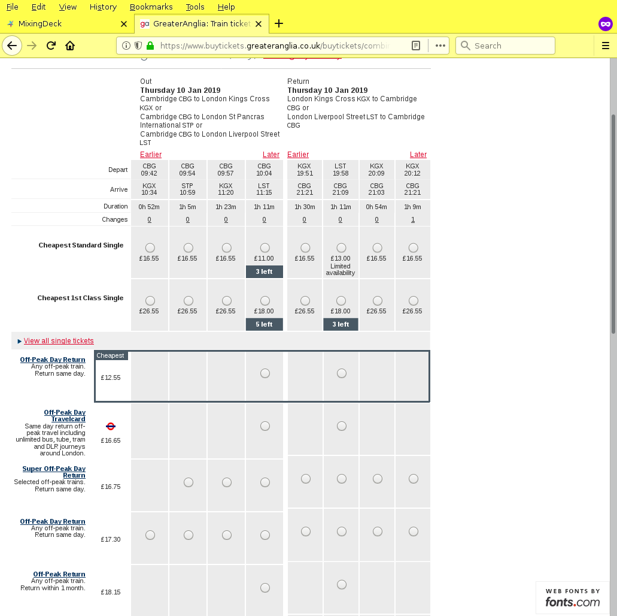Select Standard Single for 20:09 KGX return

click(378, 247)
